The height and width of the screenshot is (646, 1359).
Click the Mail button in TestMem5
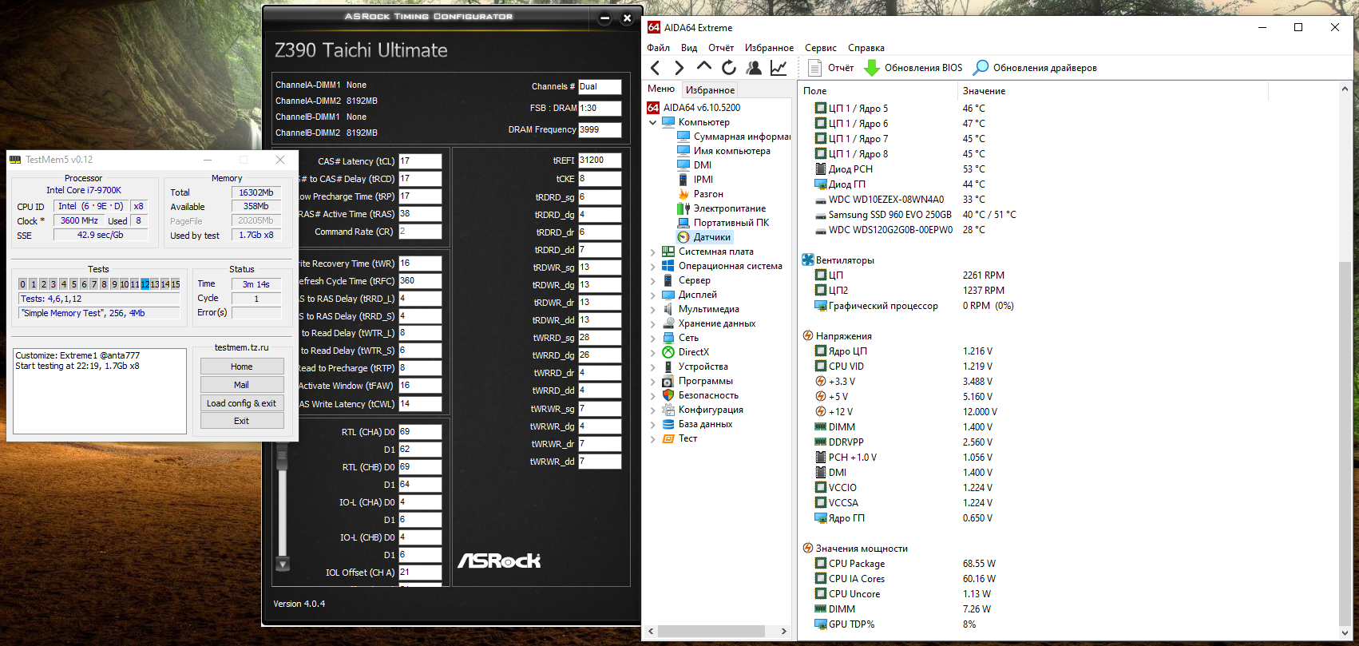pyautogui.click(x=242, y=385)
